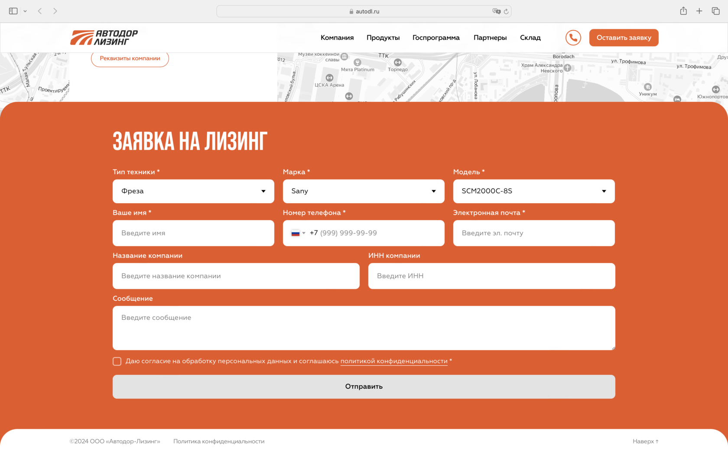Open a new tab with the plus icon
Image resolution: width=728 pixels, height=455 pixels.
699,11
